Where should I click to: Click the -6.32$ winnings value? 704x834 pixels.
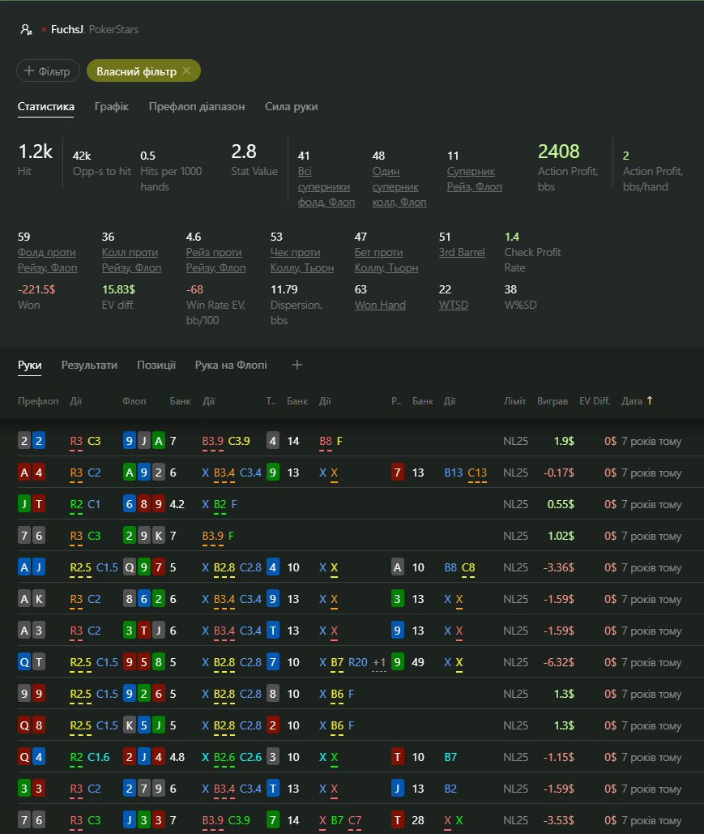[558, 662]
